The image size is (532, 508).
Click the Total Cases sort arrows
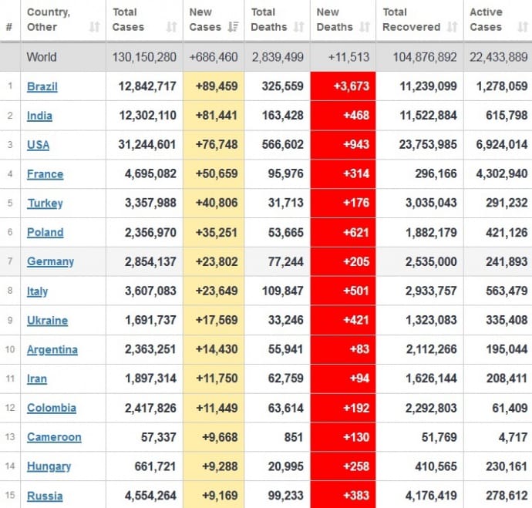point(171,27)
